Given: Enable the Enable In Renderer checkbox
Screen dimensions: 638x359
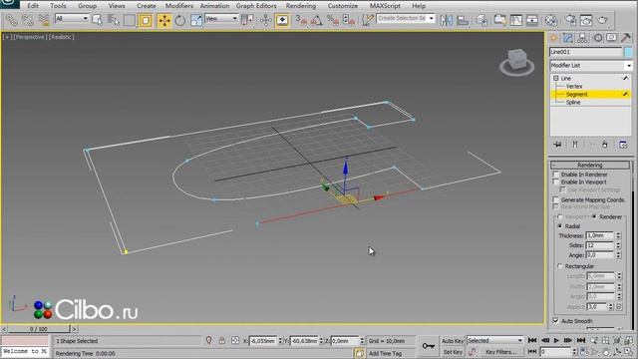Looking at the screenshot, I should coord(556,175).
